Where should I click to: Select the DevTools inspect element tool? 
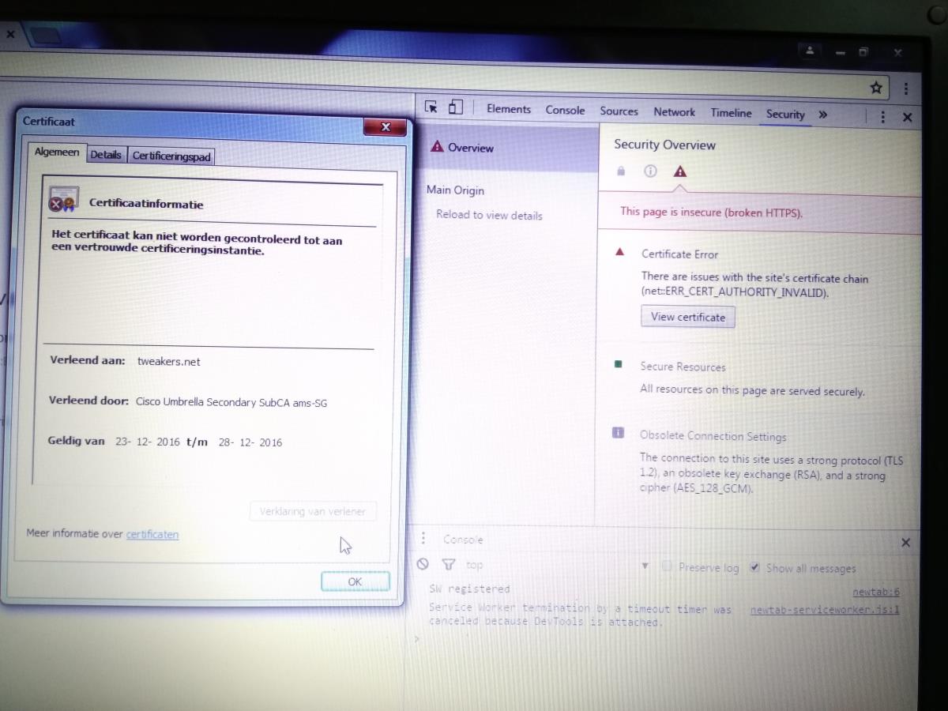click(431, 107)
